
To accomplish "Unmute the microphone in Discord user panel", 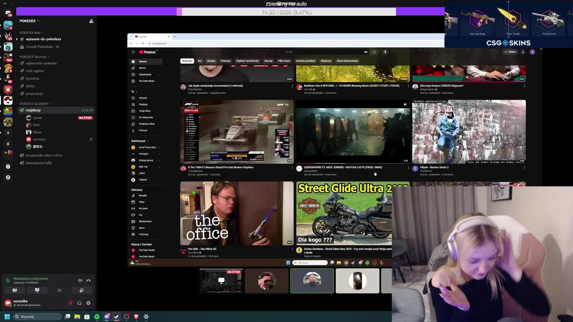I will pos(70,303).
